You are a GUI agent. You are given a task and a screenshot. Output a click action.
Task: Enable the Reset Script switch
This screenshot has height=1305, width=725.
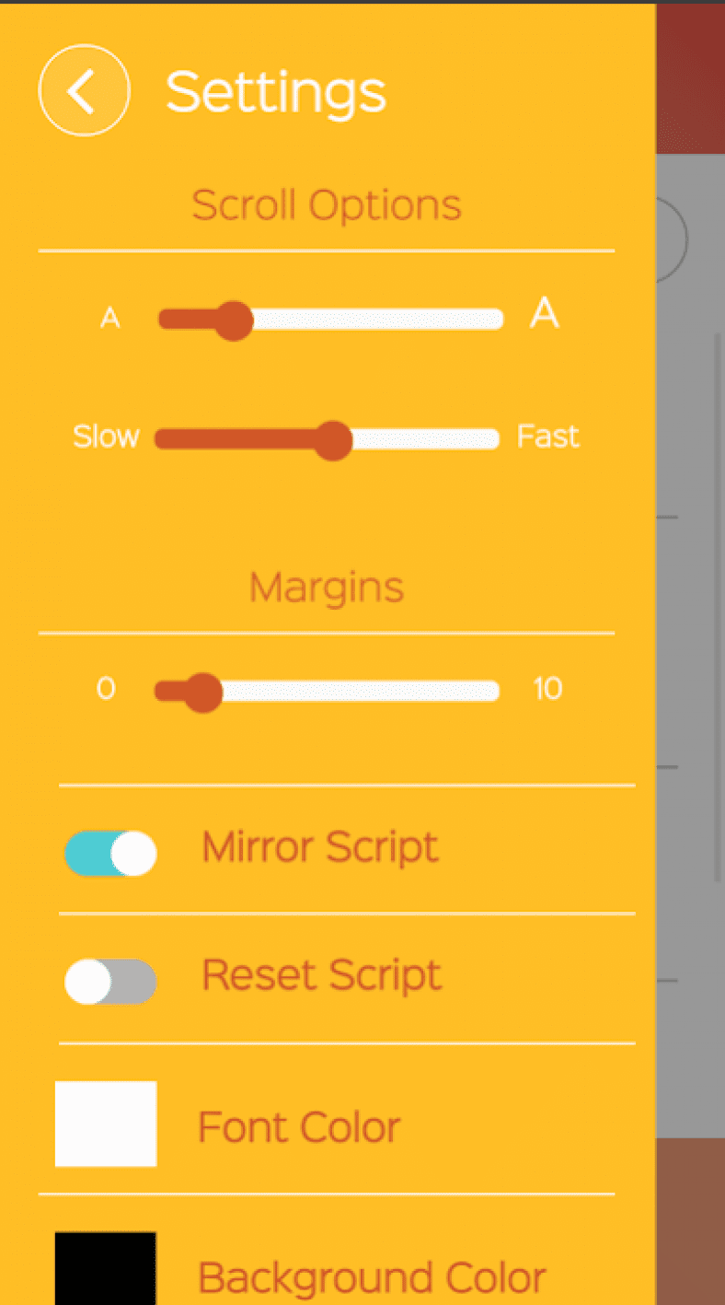110,982
